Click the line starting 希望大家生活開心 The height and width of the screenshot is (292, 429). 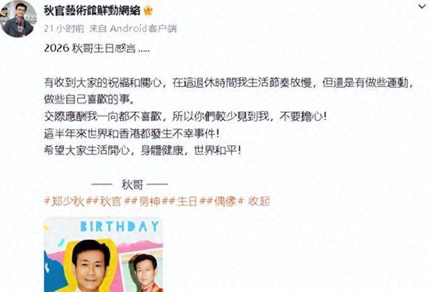[143, 150]
